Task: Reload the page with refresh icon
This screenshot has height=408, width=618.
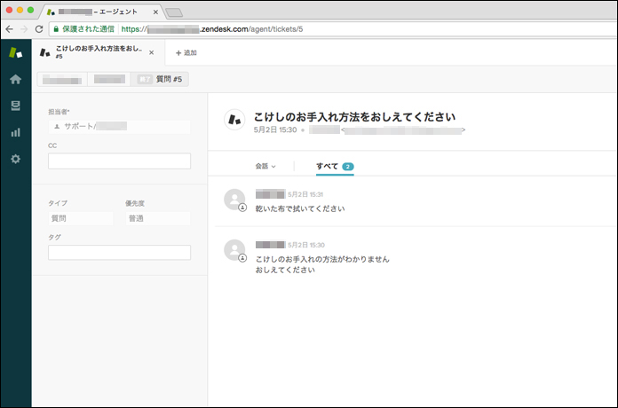Action: pyautogui.click(x=39, y=29)
